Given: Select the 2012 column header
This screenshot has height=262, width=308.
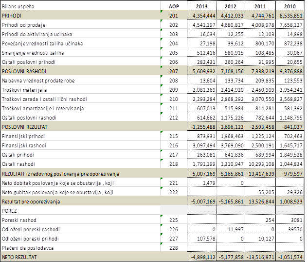Looking at the screenshot, I should pyautogui.click(x=231, y=6).
